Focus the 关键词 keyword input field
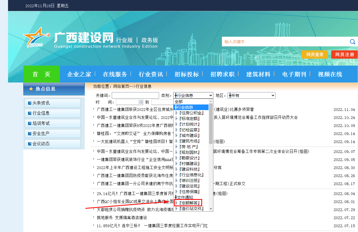The height and width of the screenshot is (232, 358). click(x=135, y=95)
